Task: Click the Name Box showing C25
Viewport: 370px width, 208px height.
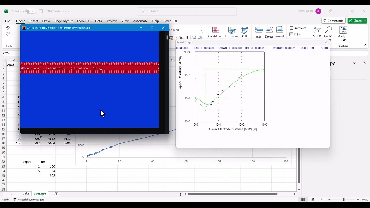Action: (11, 53)
